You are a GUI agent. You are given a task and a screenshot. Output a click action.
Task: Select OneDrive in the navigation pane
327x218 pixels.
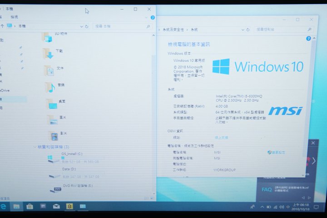point(5,90)
